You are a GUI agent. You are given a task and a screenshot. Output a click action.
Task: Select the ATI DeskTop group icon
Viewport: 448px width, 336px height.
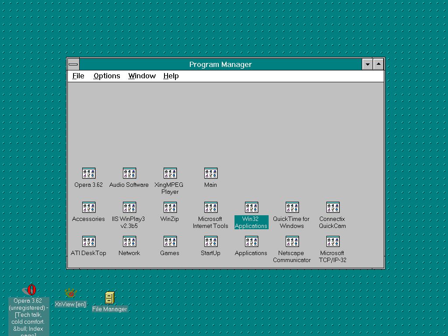pos(88,241)
